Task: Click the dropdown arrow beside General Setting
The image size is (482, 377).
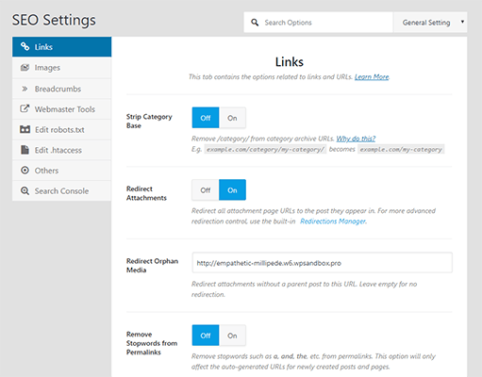Action: pos(462,22)
